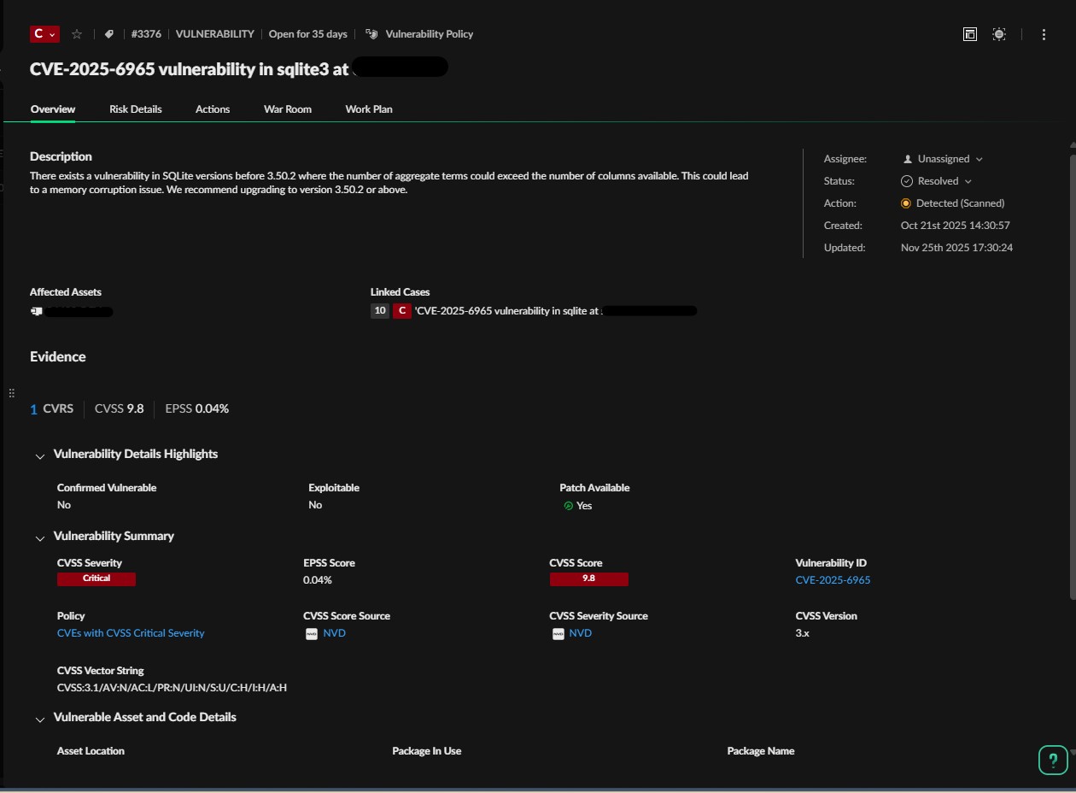Change the Resolved status dropdown
1076x793 pixels.
pyautogui.click(x=937, y=181)
